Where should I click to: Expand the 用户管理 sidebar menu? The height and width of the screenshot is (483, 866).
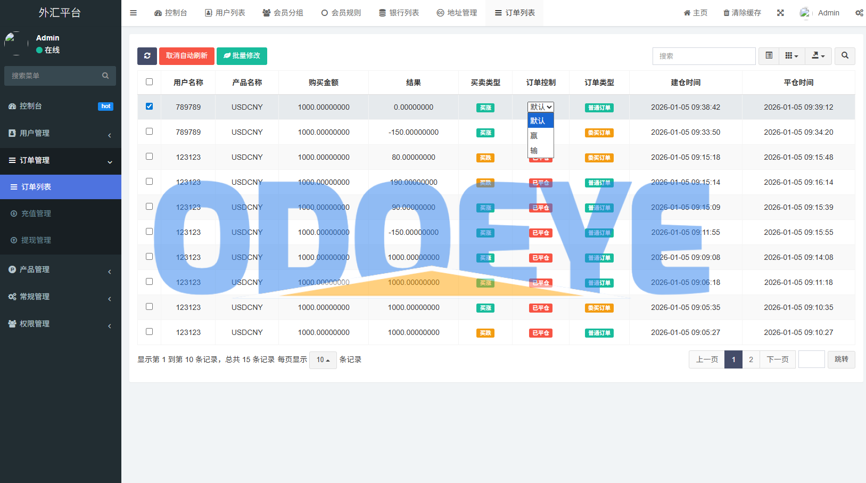click(x=61, y=133)
